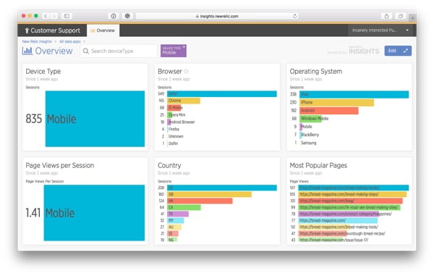Image resolution: width=434 pixels, height=276 pixels.
Task: Click the NG bar in Country chart
Action: click(172, 240)
